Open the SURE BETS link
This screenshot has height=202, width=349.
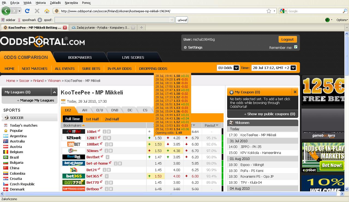point(91,69)
